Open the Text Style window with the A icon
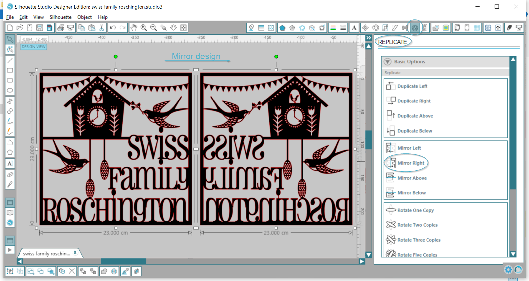529x281 pixels. click(x=354, y=28)
